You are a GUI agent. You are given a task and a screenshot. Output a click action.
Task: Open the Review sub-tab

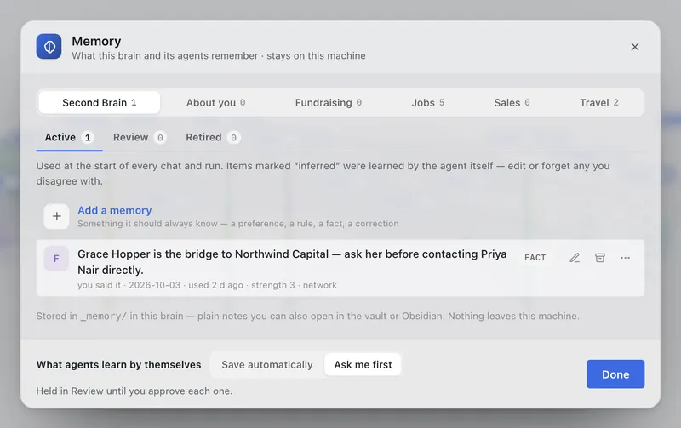point(139,138)
